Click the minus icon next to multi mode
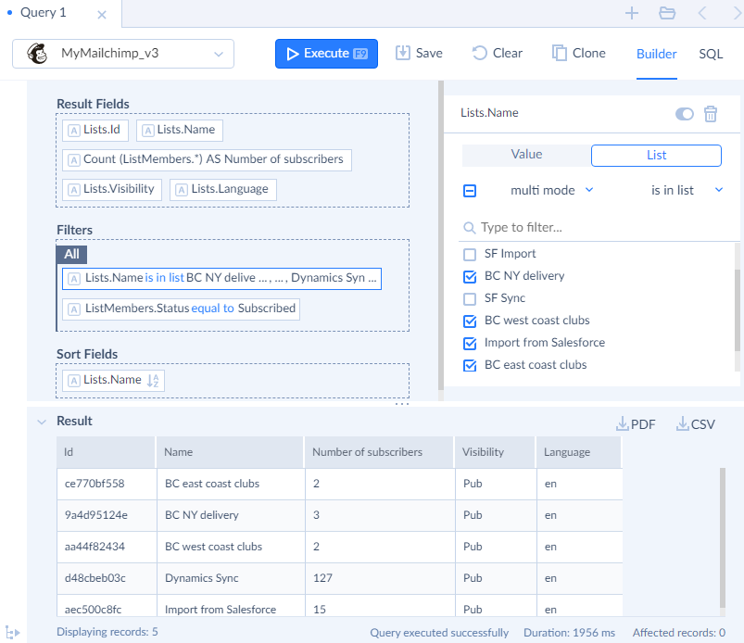 [x=472, y=190]
